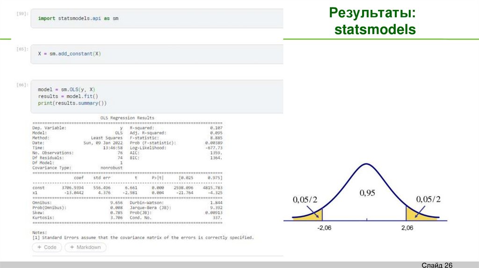Click the 'Слайд 26' slide number
The image size is (479, 268).
point(437,265)
